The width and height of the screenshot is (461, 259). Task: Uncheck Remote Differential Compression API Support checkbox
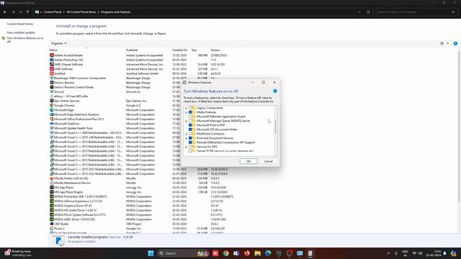coord(190,142)
